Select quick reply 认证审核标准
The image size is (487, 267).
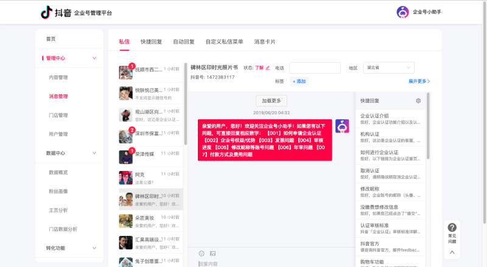click(x=390, y=229)
